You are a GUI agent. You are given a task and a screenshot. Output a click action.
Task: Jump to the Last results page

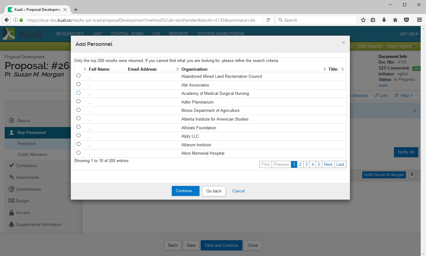pos(340,165)
